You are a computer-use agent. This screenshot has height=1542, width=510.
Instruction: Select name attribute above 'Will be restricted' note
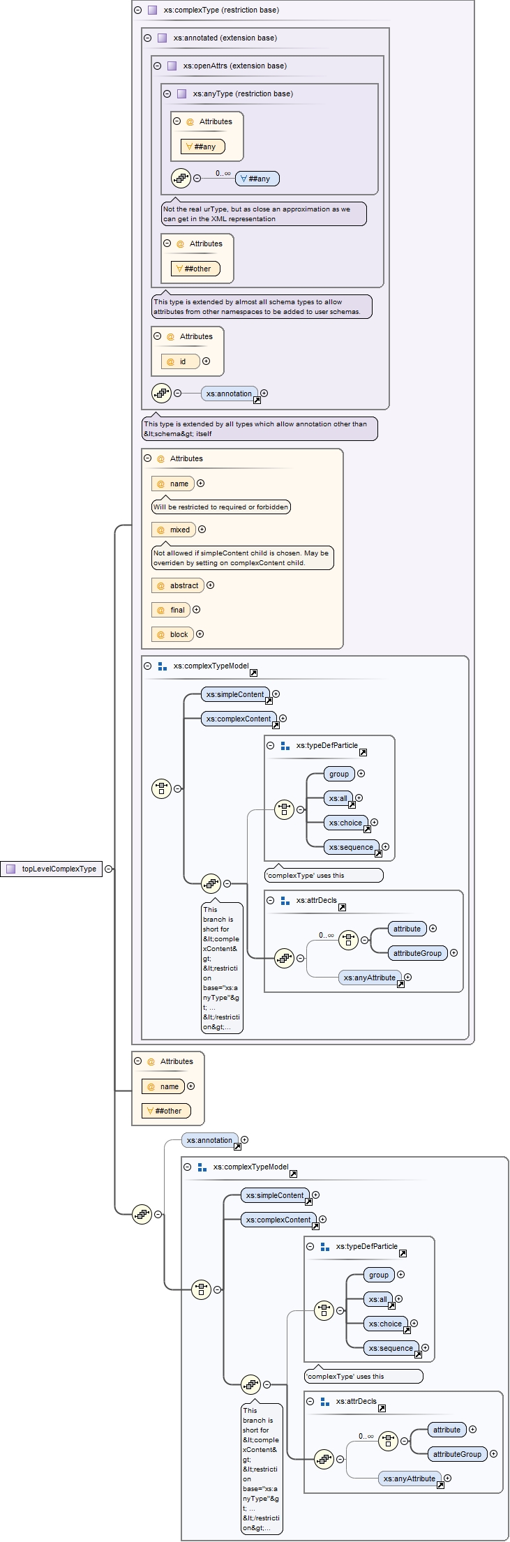pyautogui.click(x=173, y=484)
